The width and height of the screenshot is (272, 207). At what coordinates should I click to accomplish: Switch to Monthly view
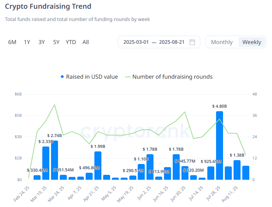tap(222, 42)
